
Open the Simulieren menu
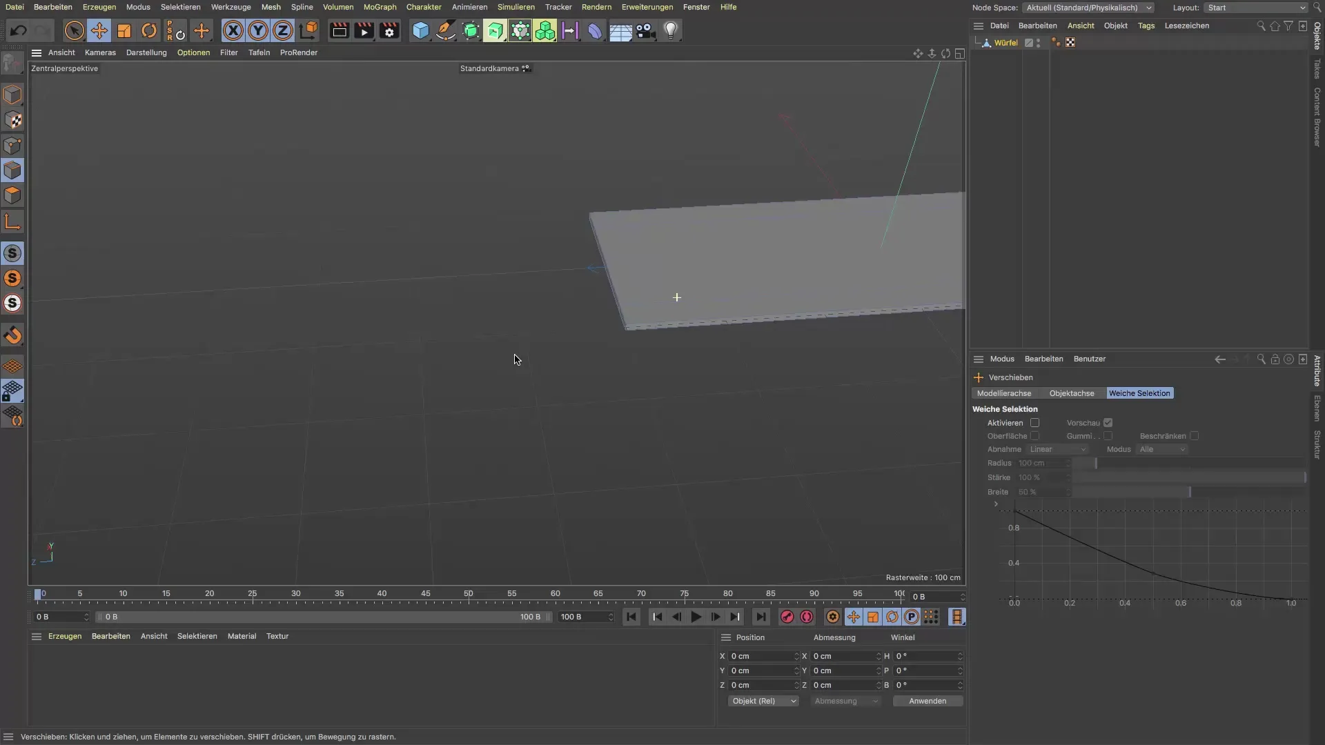(516, 7)
